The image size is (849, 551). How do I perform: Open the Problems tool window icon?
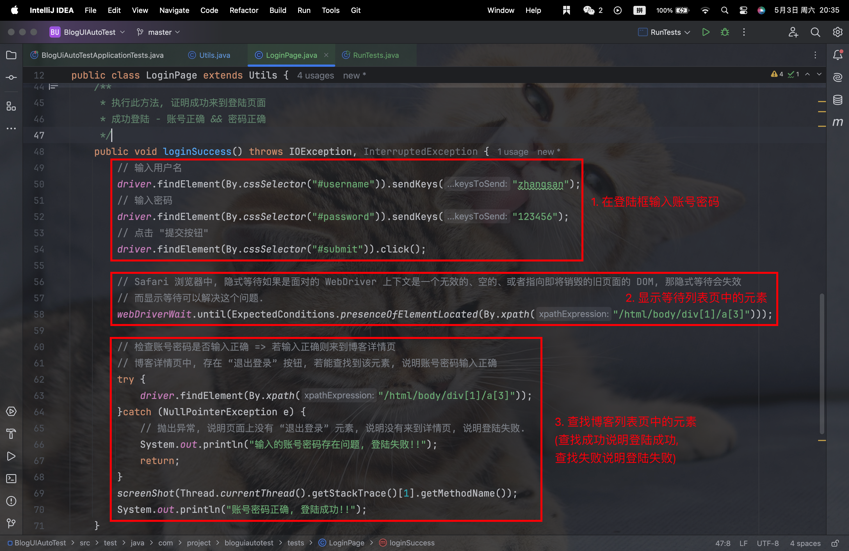coord(11,501)
